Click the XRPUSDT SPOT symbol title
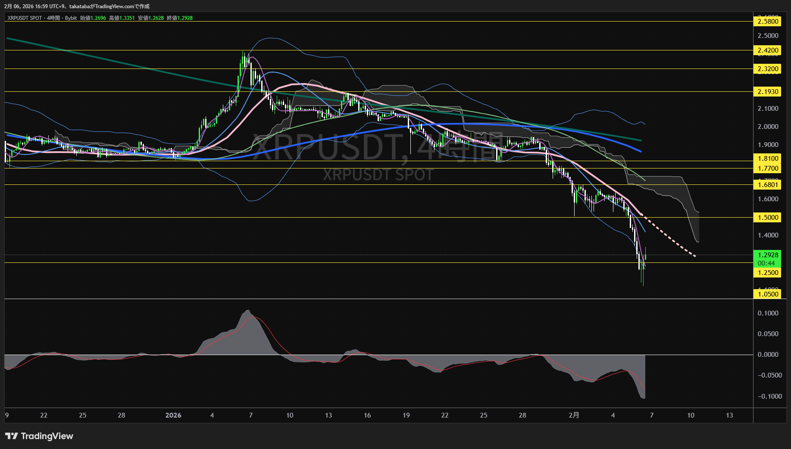Viewport: 791px width, 449px height. pyautogui.click(x=25, y=18)
